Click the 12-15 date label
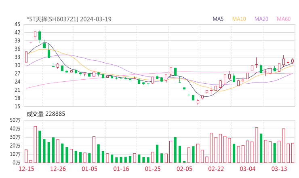 coord(26,169)
